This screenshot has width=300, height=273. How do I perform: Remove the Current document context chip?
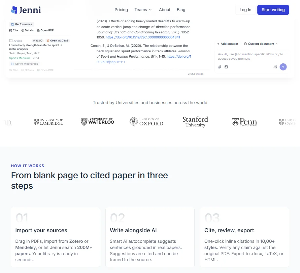click(276, 44)
